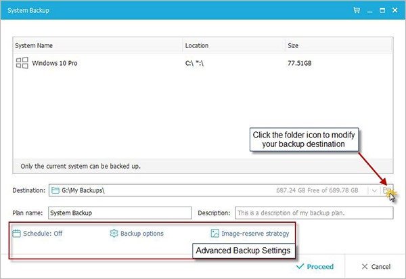Click the Schedule calendar icon
Image resolution: width=406 pixels, height=279 pixels.
click(16, 234)
